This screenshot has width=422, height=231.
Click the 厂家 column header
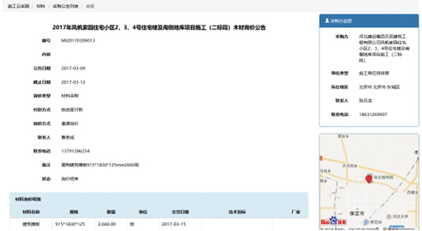pyautogui.click(x=295, y=211)
